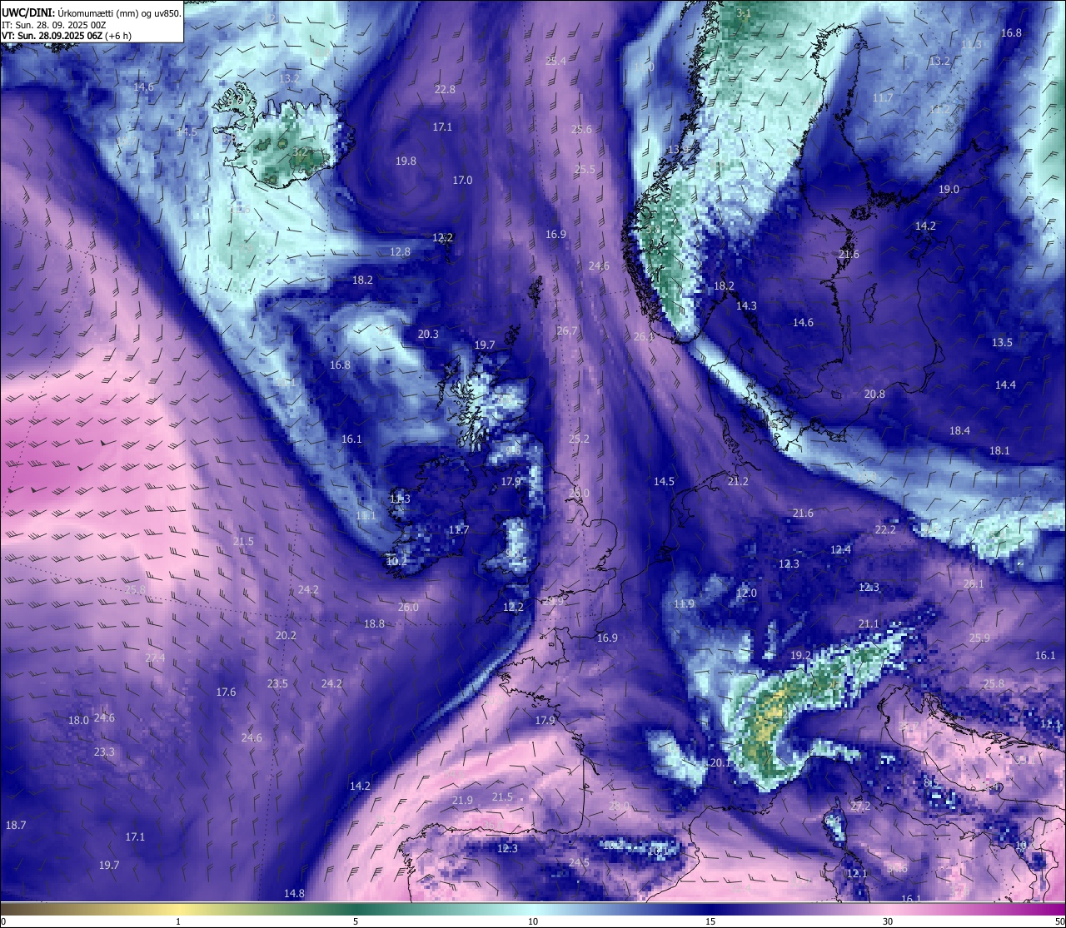Screen dimensions: 1066x928
Task: Click the 20.8 value over the Baltic
Action: pyautogui.click(x=874, y=395)
